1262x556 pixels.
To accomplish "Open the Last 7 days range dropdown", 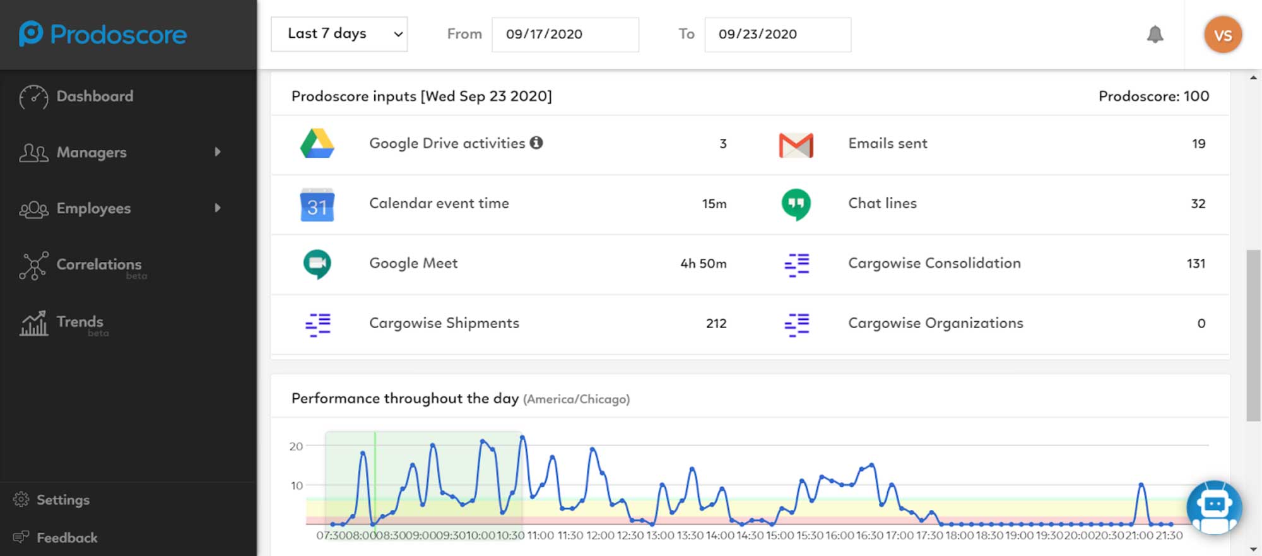I will (x=339, y=34).
